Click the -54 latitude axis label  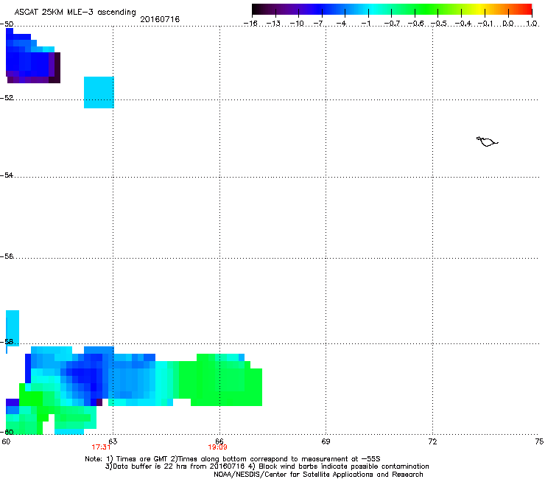pyautogui.click(x=7, y=175)
